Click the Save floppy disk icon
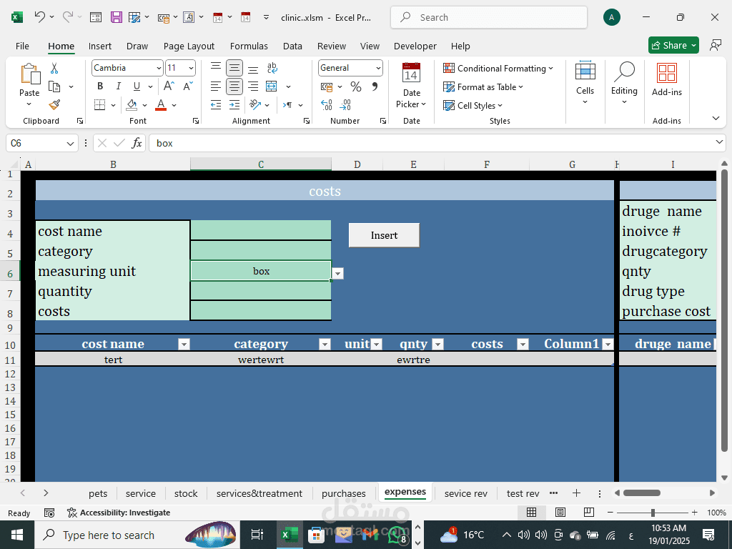The width and height of the screenshot is (732, 549). coord(117,17)
